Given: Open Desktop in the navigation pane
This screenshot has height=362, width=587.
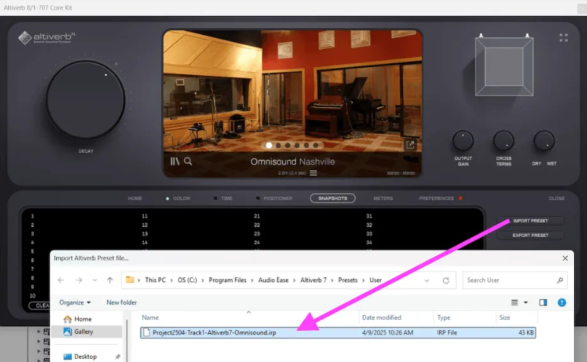Looking at the screenshot, I should point(85,356).
